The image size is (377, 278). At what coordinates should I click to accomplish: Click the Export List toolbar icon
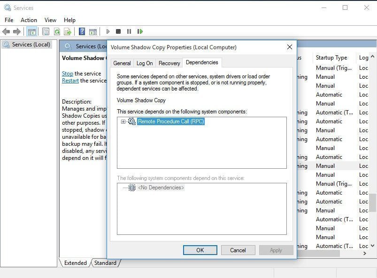pyautogui.click(x=68, y=31)
